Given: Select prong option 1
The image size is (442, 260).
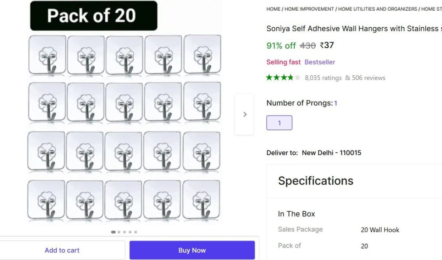Looking at the screenshot, I should click(x=279, y=122).
